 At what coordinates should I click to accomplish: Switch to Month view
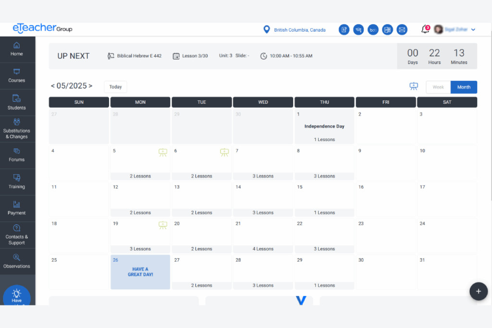click(464, 87)
